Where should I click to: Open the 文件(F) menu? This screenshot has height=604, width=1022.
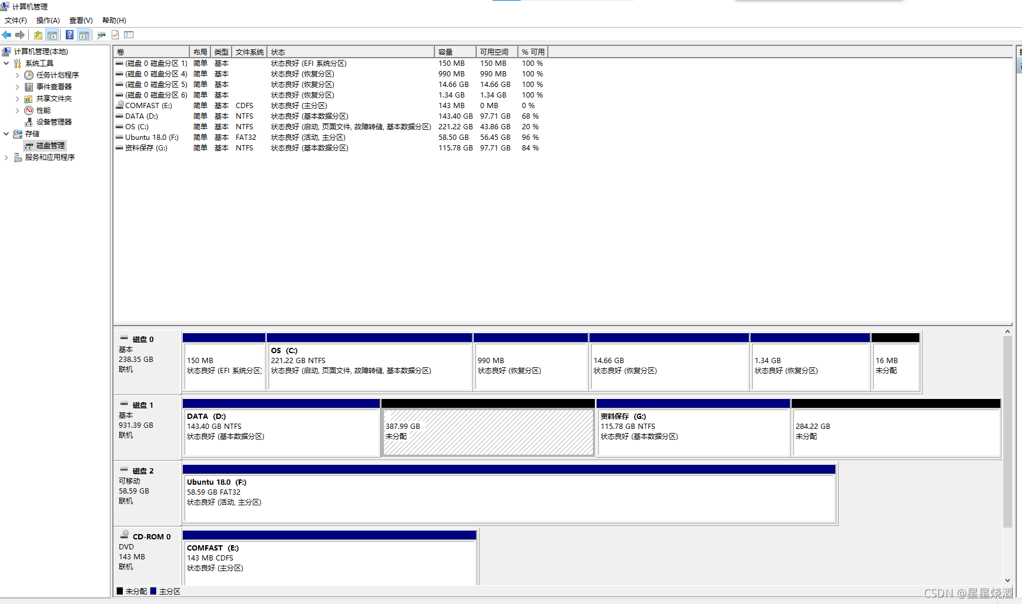point(16,21)
